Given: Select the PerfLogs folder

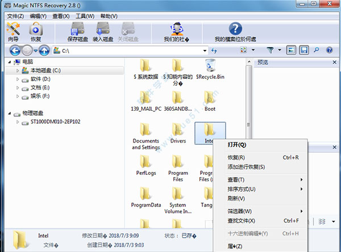Looking at the screenshot, I should pos(146,165).
